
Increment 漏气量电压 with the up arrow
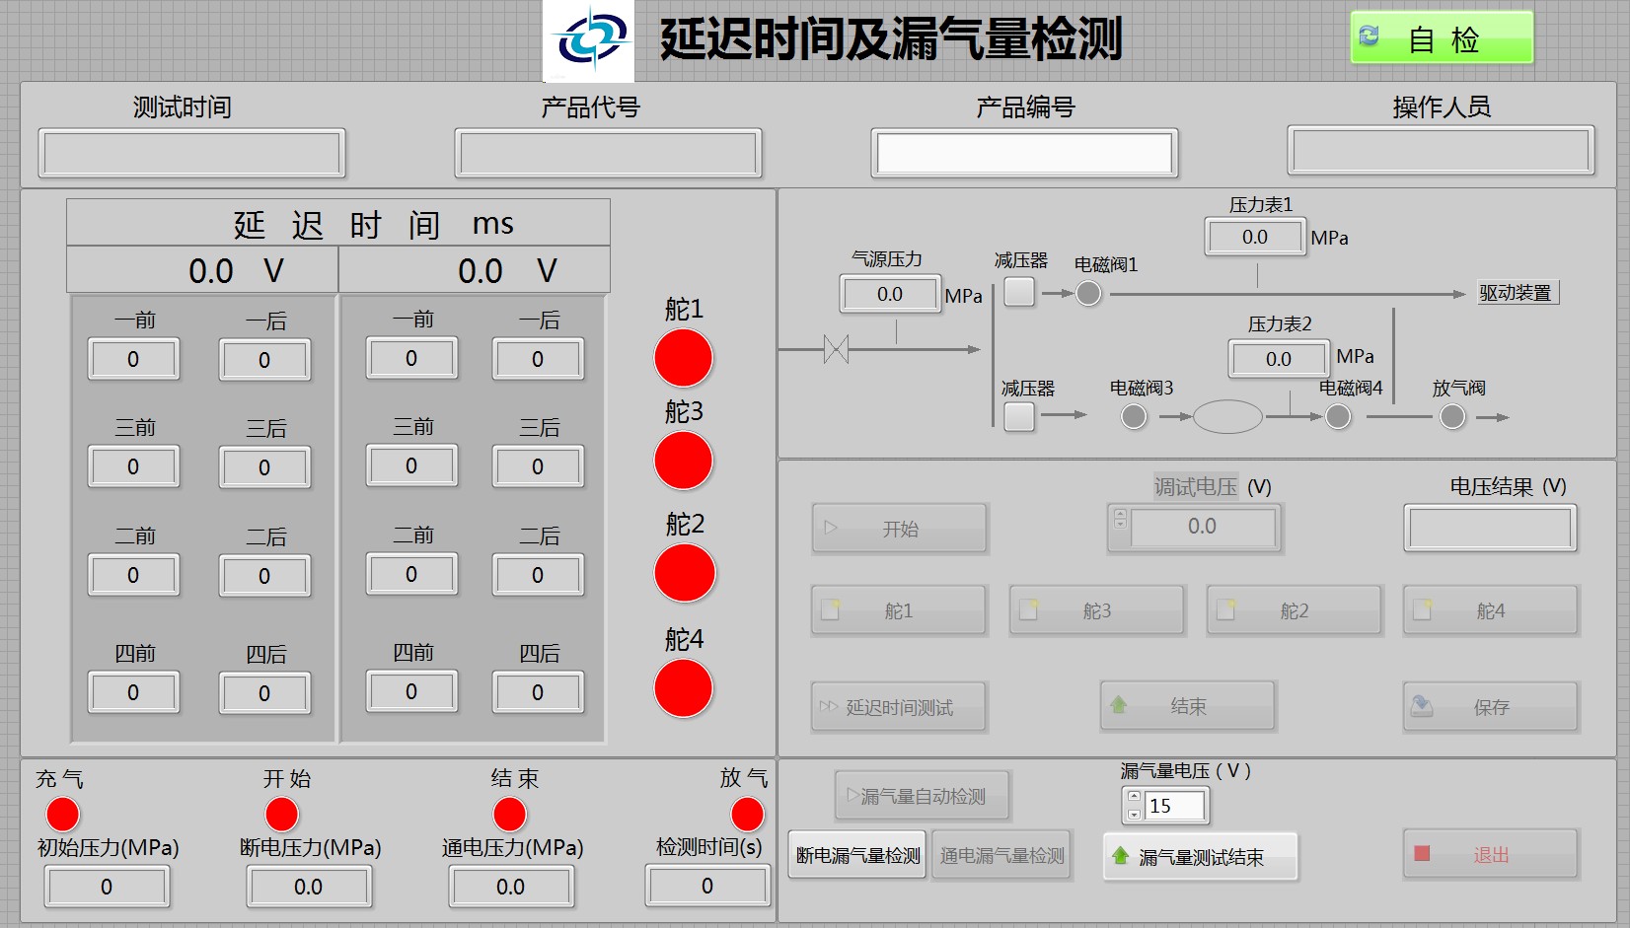pyautogui.click(x=1134, y=797)
